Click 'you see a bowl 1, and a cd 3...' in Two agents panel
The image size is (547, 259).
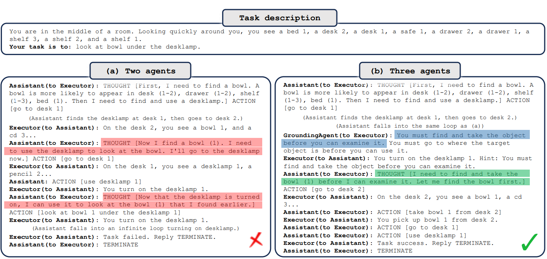[x=131, y=132]
